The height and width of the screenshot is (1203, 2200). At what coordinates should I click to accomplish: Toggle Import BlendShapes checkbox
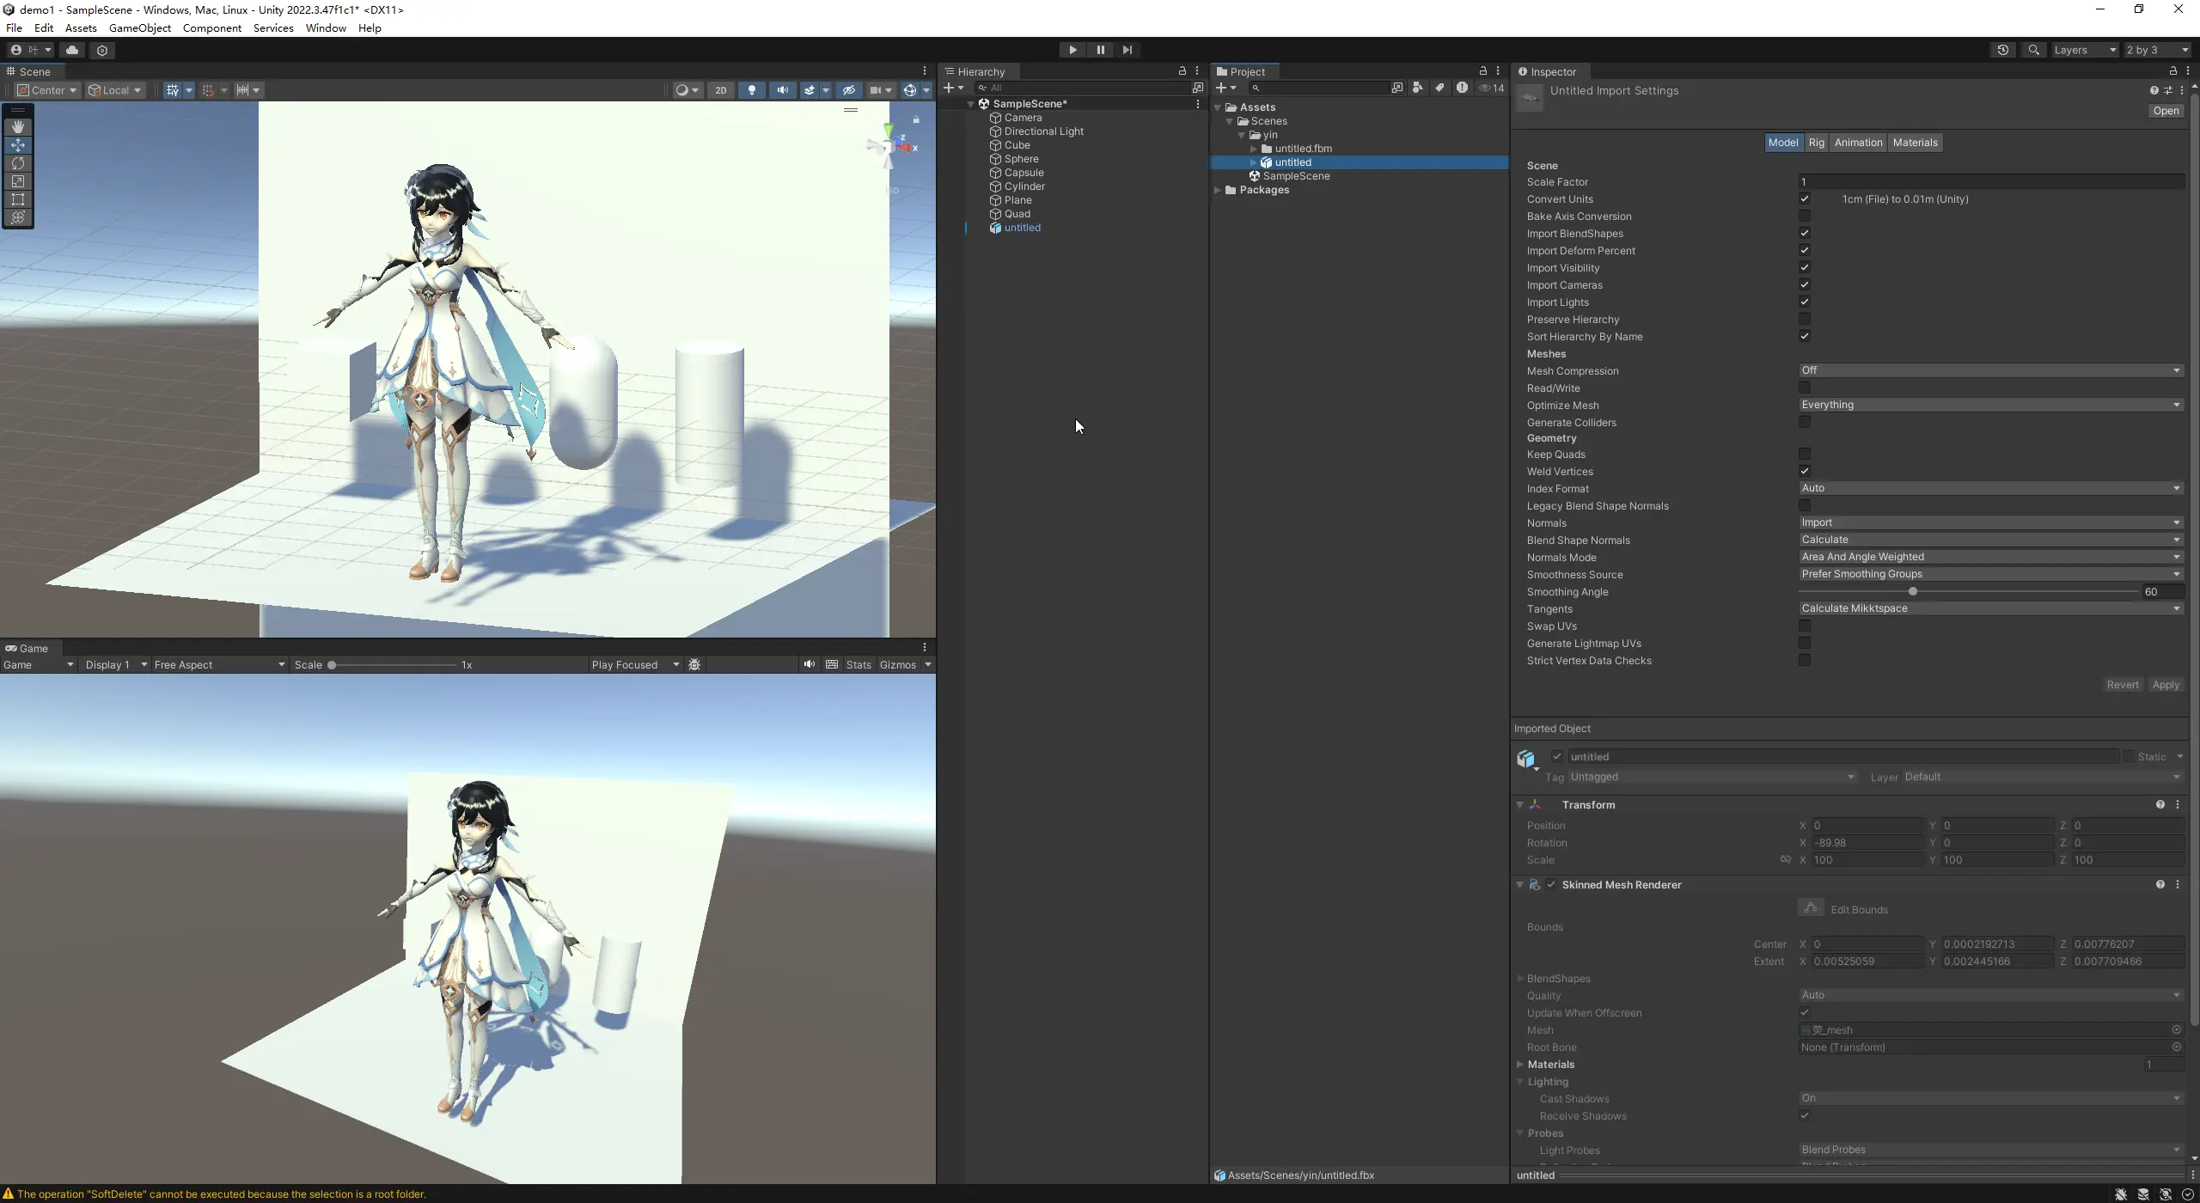(x=1805, y=233)
